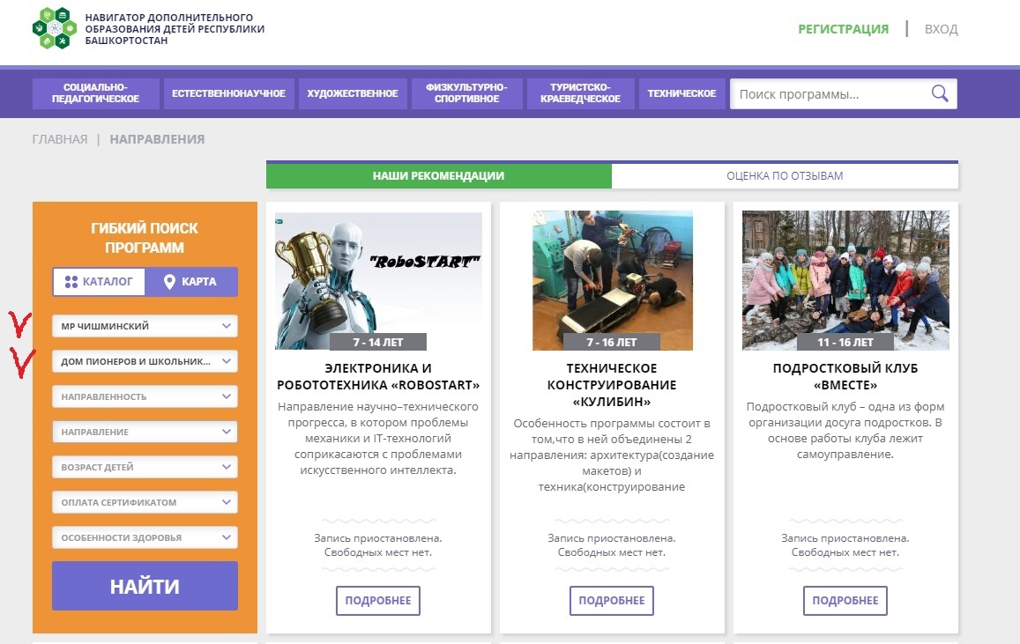Click the Вход login link
The height and width of the screenshot is (644, 1020).
point(941,29)
